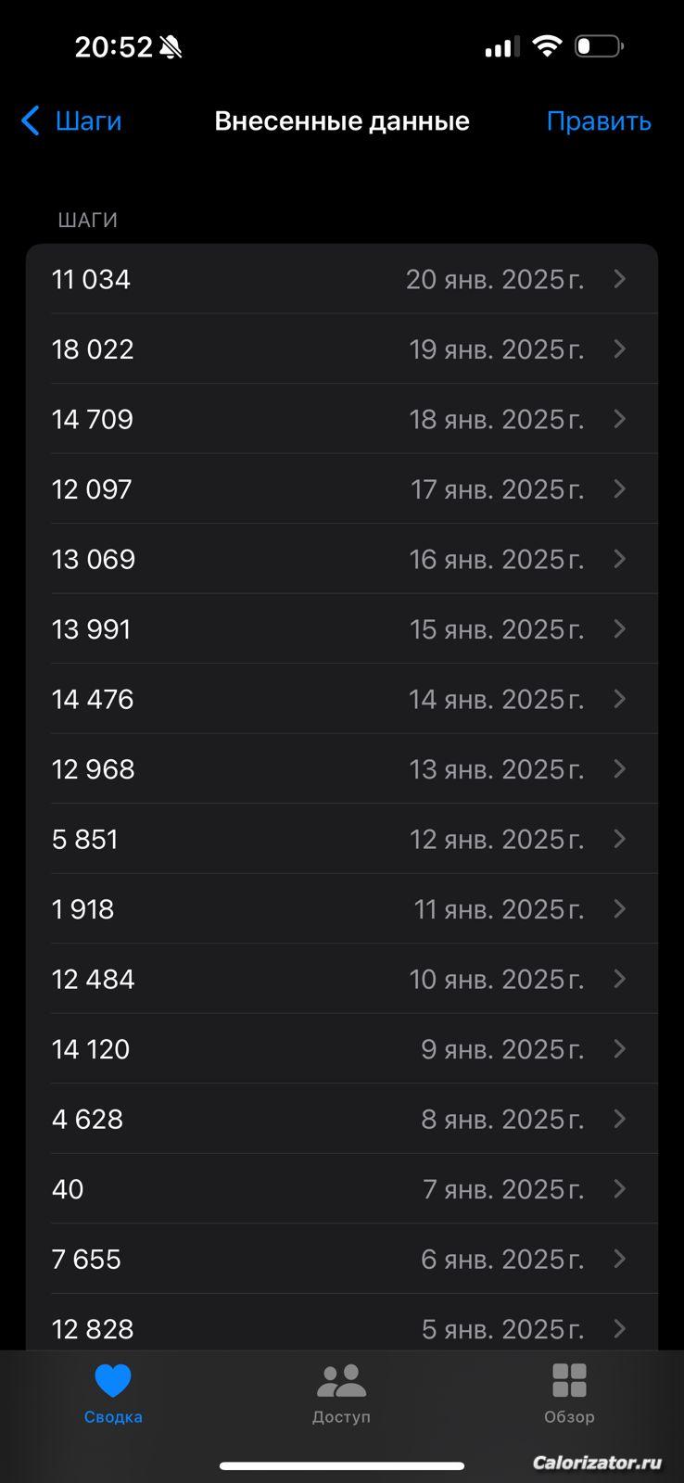The height and width of the screenshot is (1483, 684).
Task: Go back to Шаги screen
Action: coord(88,120)
